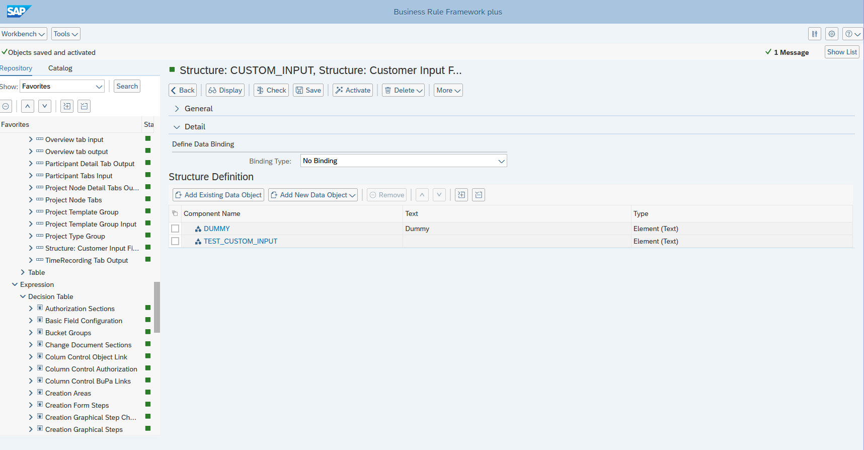Tick the TEST_CUSTOM_INPUT row checkbox
The width and height of the screenshot is (864, 450).
175,241
